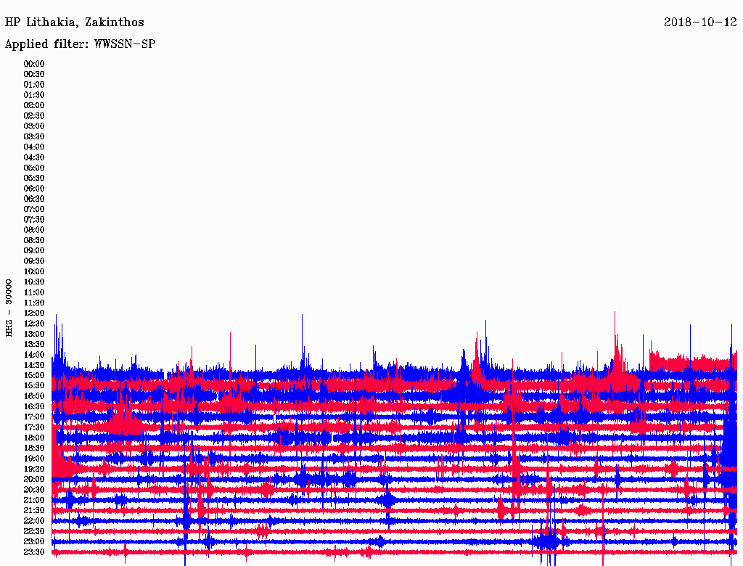Select the 01:00 time label

pyautogui.click(x=34, y=84)
